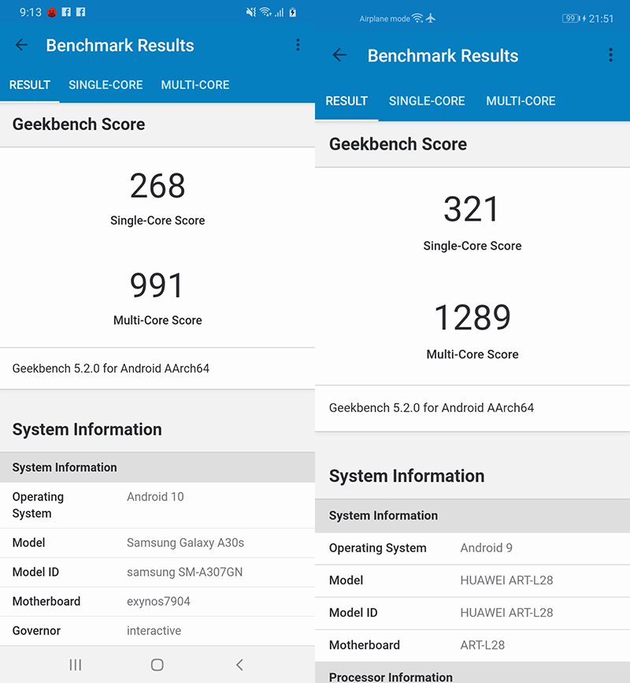Tap 'Benchmark Results' title on Huawei screen

pyautogui.click(x=443, y=56)
